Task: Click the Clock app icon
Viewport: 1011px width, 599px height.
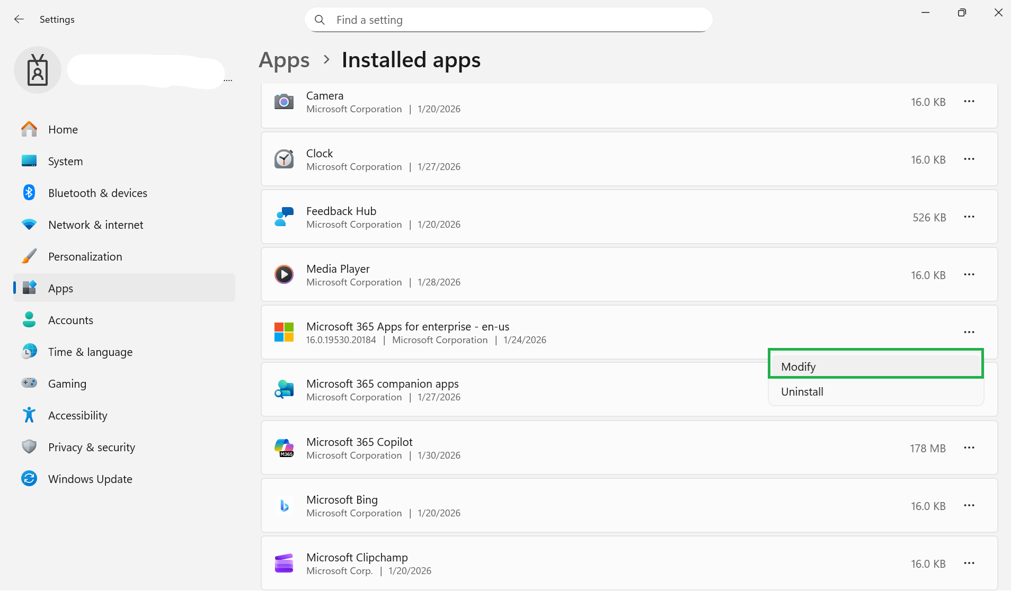Action: click(284, 159)
